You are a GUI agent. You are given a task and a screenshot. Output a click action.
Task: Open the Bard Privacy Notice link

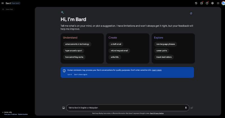pyautogui.click(x=157, y=113)
